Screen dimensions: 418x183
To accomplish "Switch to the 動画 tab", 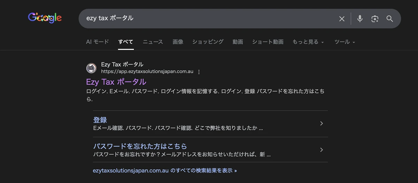I will [x=238, y=42].
